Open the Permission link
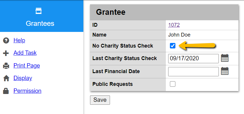The image size is (244, 114). click(x=27, y=91)
